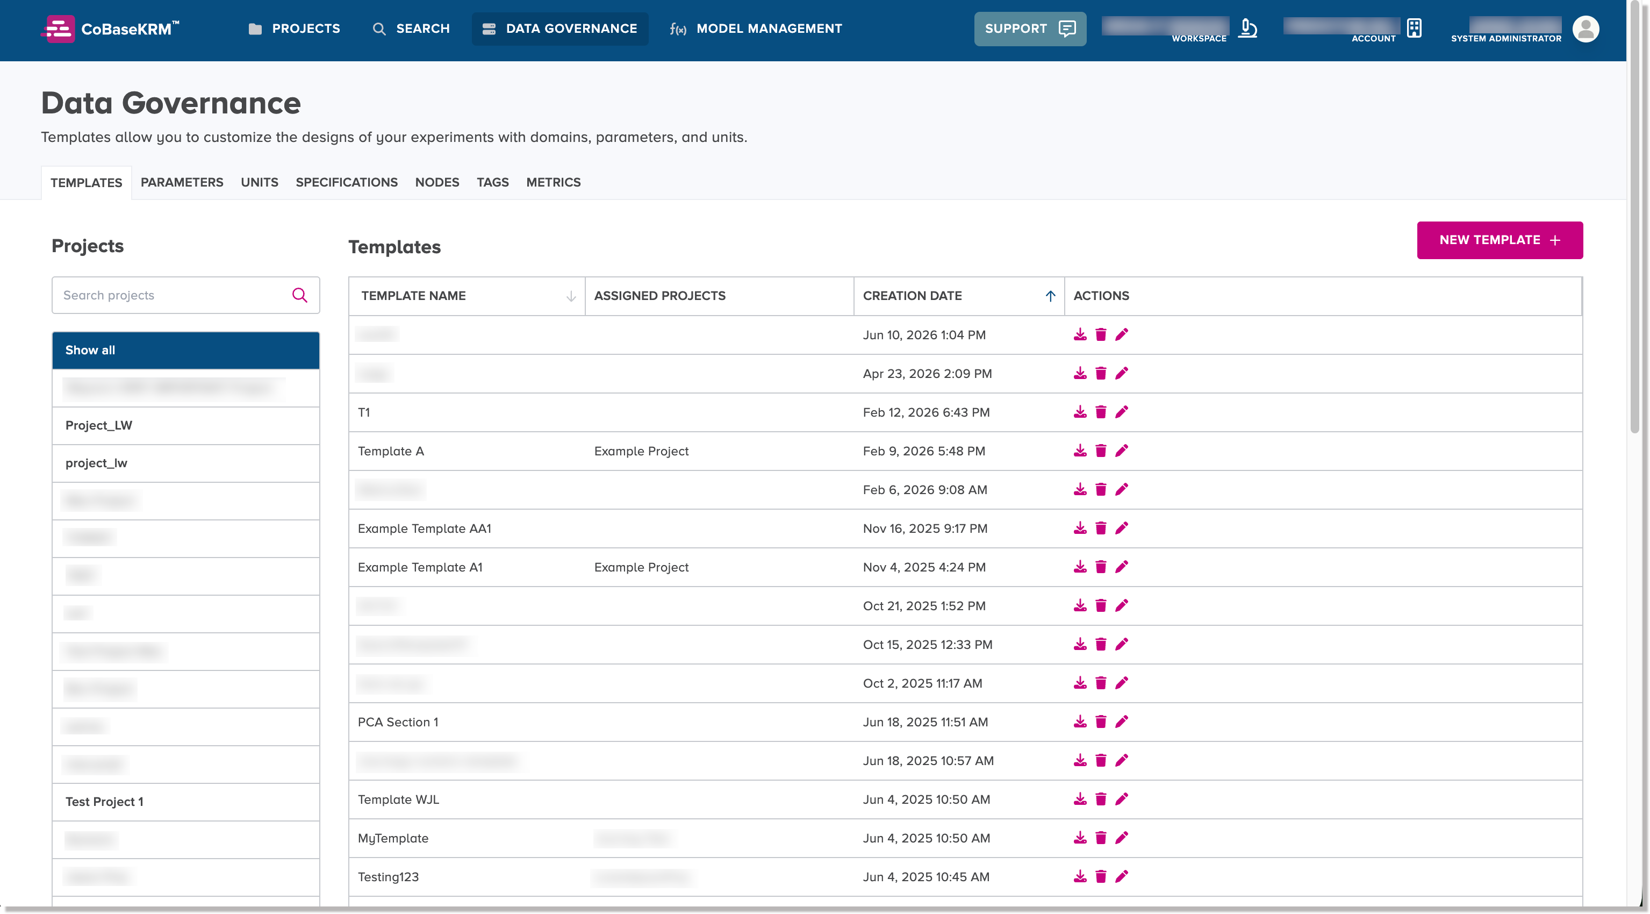Image resolution: width=1650 pixels, height=914 pixels.
Task: Click the CoBaseKRM logo
Action: pos(110,29)
